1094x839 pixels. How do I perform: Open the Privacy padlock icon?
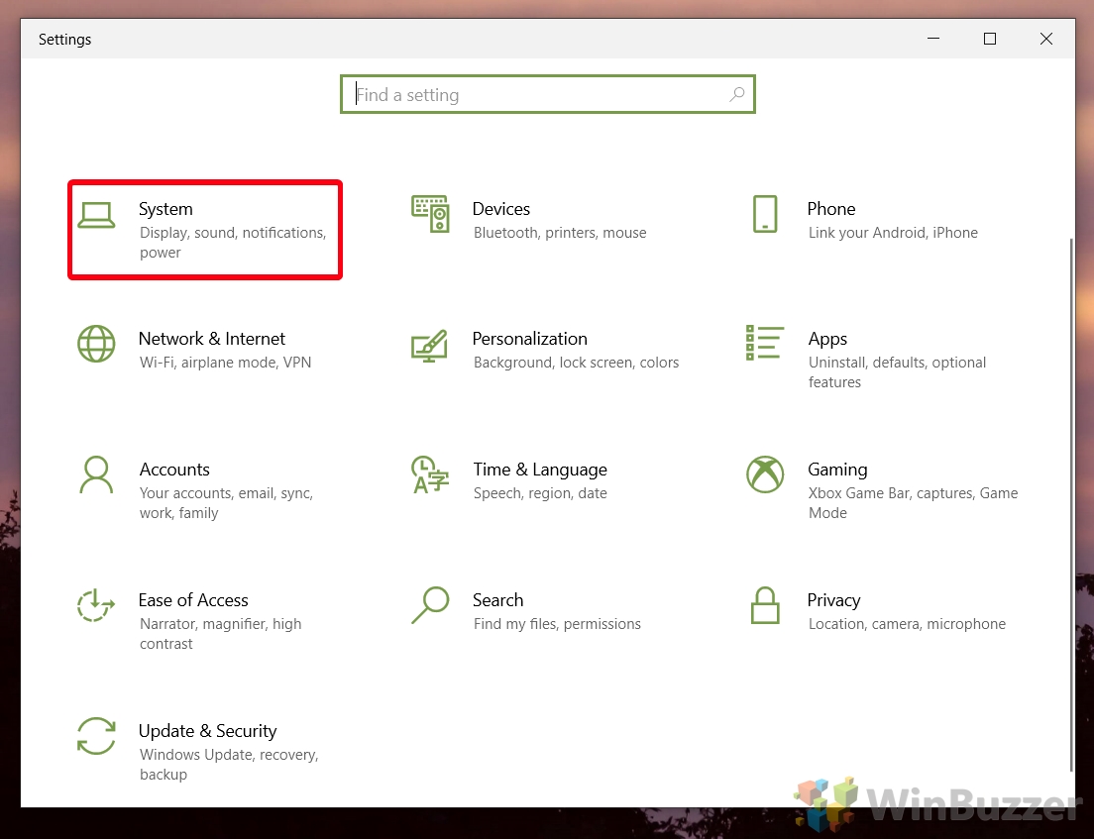coord(765,604)
